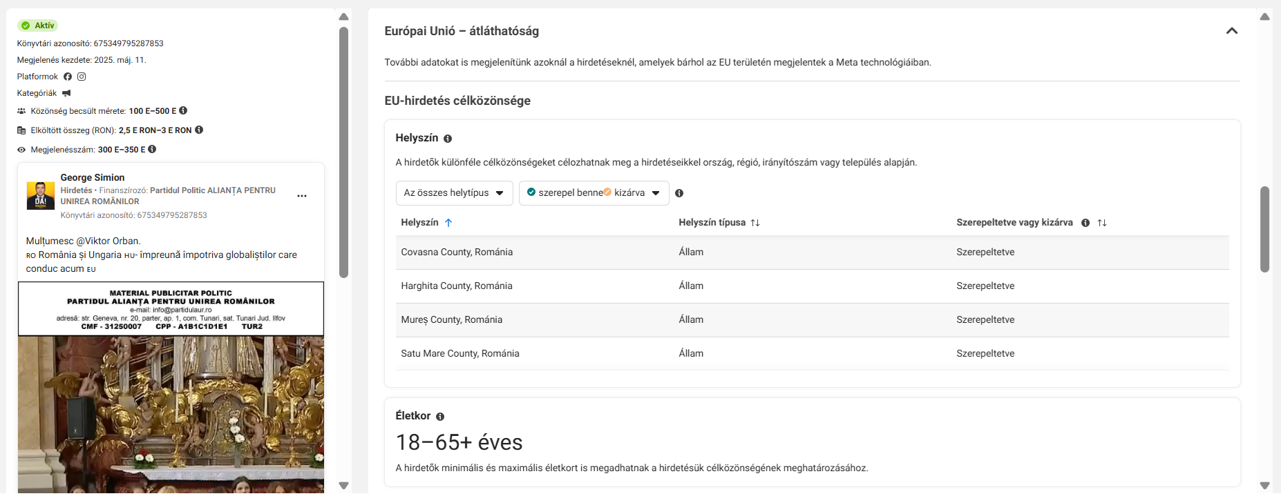Open info icon beside impressions count
Image resolution: width=1281 pixels, height=496 pixels.
152,149
